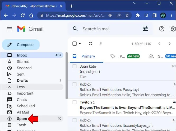
Task: Open the All Mail label
Action: (32, 112)
